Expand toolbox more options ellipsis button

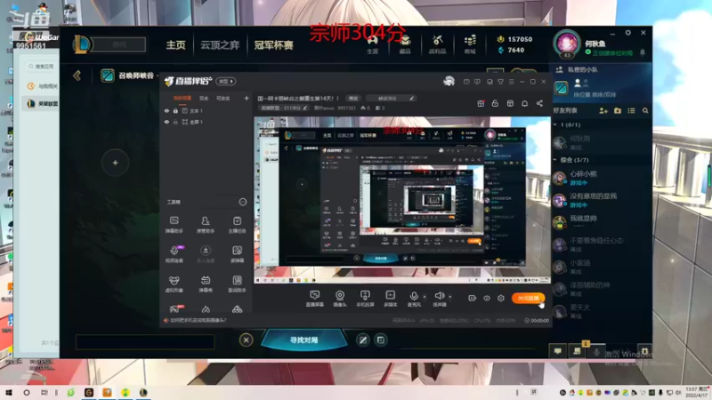click(x=242, y=202)
